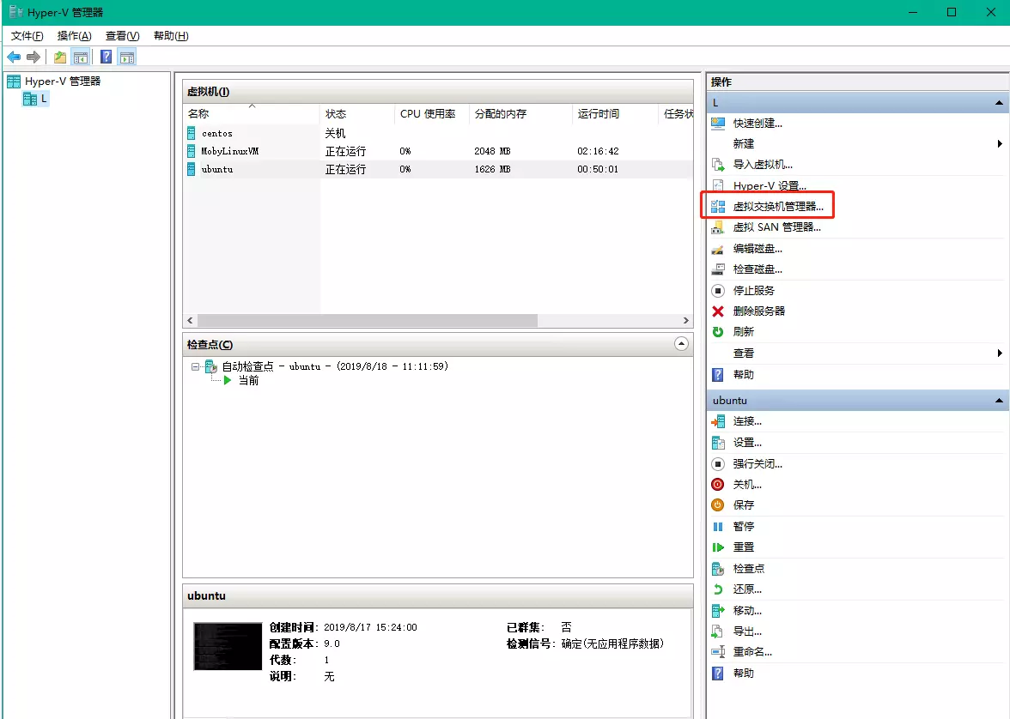The height and width of the screenshot is (719, 1010).
Task: Click the 编辑磁盘 icon
Action: pyautogui.click(x=718, y=249)
